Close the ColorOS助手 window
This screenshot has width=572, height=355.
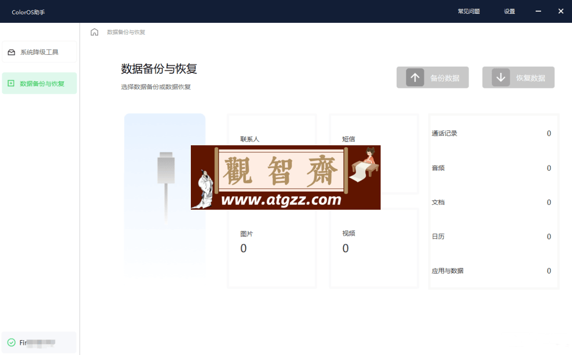561,11
